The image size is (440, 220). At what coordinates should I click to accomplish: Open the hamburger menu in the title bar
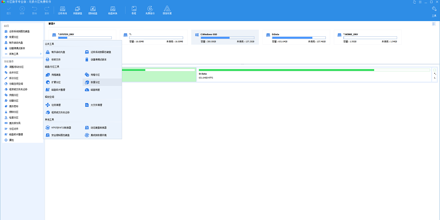coord(421,2)
